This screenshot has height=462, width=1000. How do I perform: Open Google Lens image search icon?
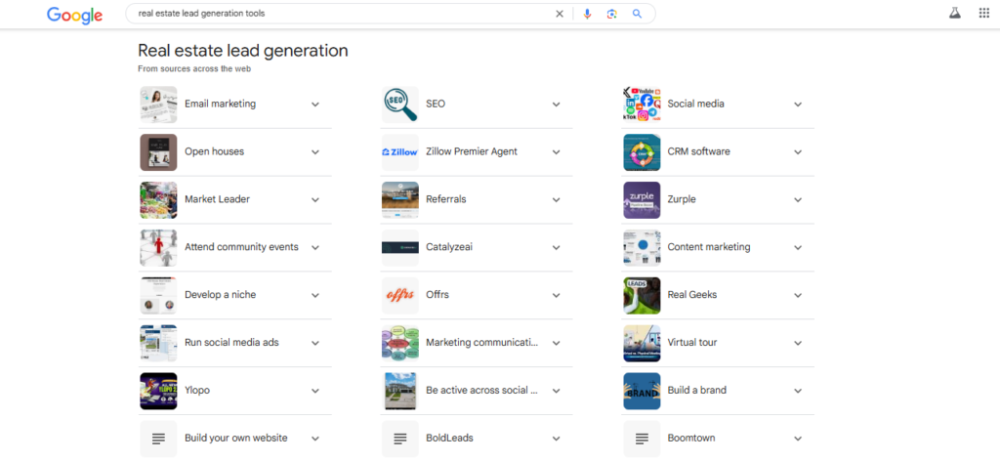(x=612, y=14)
